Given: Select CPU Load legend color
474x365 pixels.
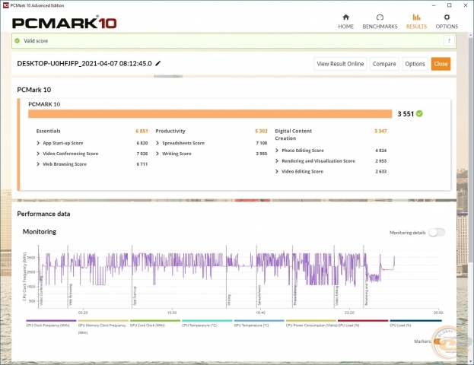Looking at the screenshot, I should coord(415,321).
